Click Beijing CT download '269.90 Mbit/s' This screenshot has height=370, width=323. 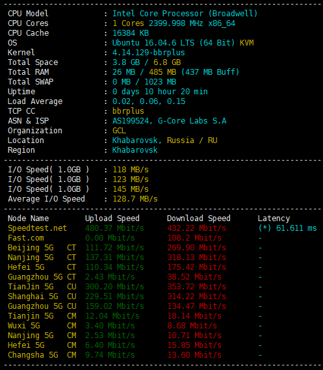pos(197,248)
